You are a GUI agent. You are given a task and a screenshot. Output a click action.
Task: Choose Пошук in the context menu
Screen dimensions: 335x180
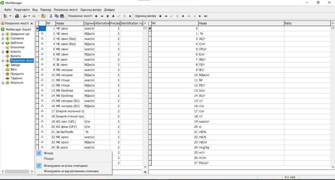tap(49, 159)
